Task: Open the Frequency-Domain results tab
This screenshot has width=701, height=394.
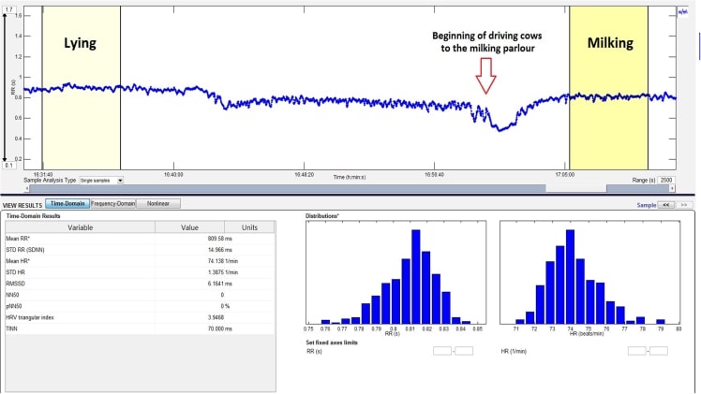Action: point(112,203)
